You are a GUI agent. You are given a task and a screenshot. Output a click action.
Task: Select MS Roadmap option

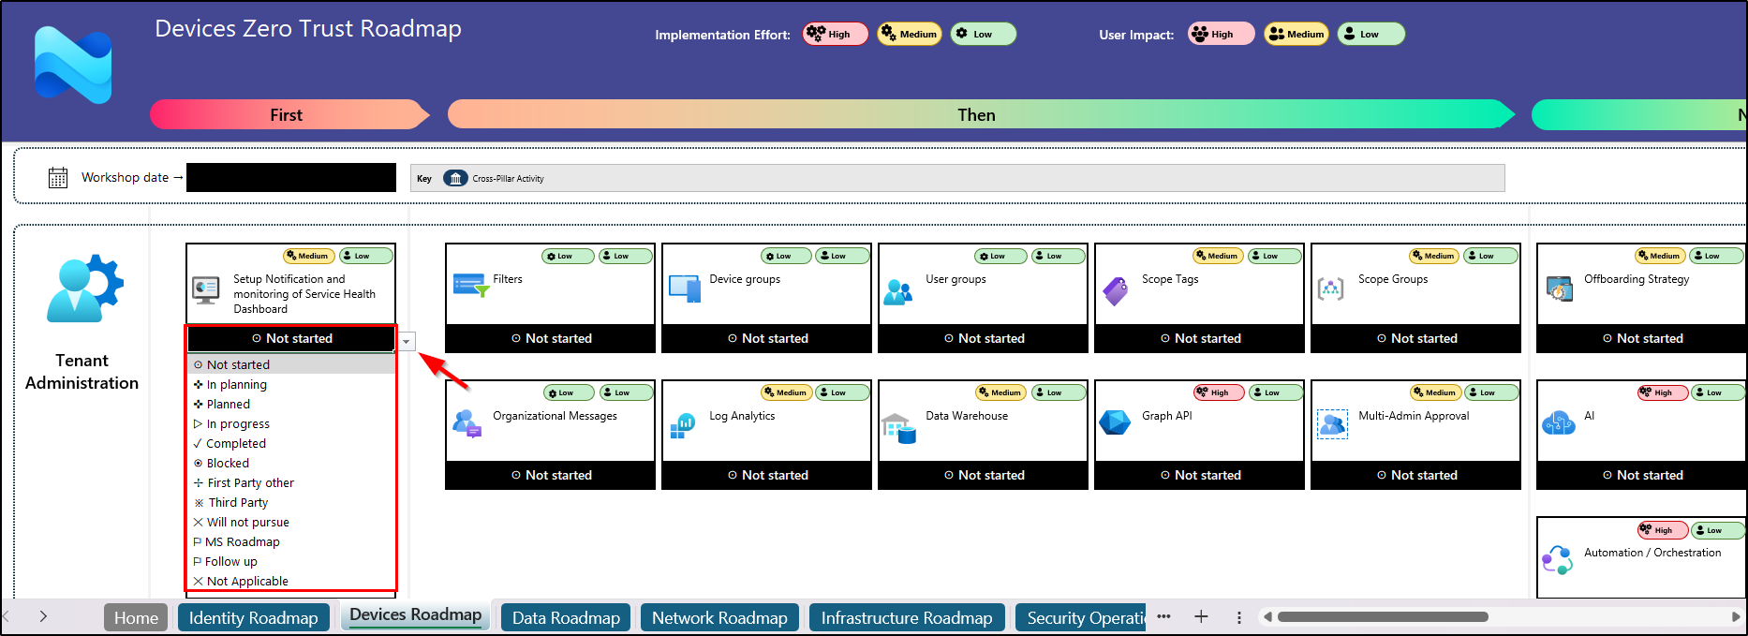coord(291,541)
